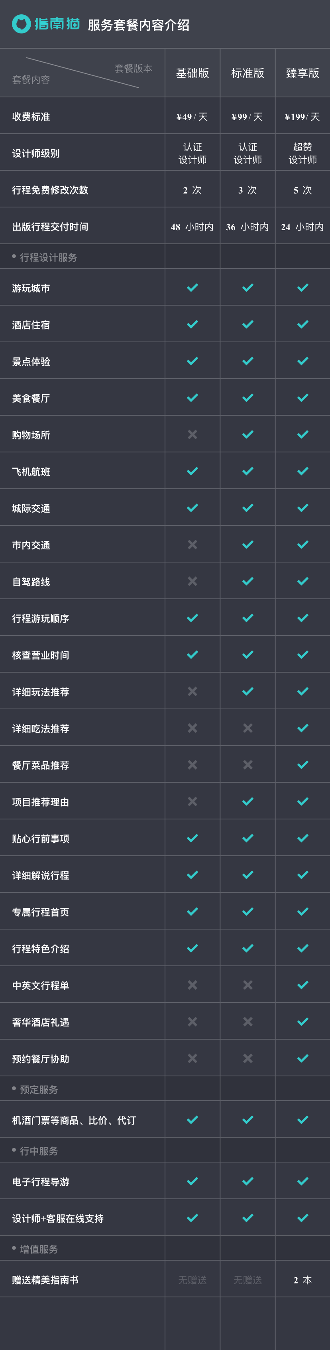330x1350 pixels.
Task: Click 基础版 checkmark for 游玩城市
Action: (x=192, y=287)
